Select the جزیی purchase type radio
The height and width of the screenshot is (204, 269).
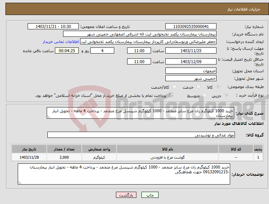click(226, 95)
